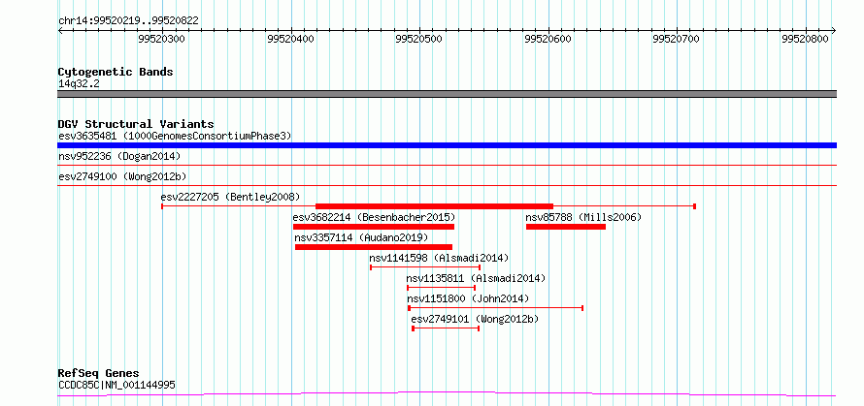Screen dimensions: 864x406
Task: Select the gray 14q32.2 cytogenetic band bar
Action: 447,94
